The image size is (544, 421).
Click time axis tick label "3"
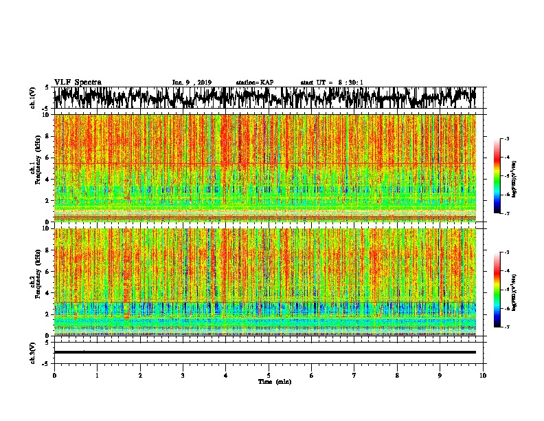click(x=183, y=376)
